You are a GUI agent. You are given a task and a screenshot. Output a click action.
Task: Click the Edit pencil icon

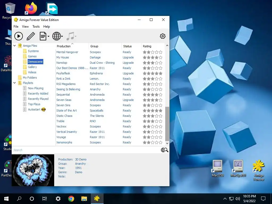pos(31,36)
